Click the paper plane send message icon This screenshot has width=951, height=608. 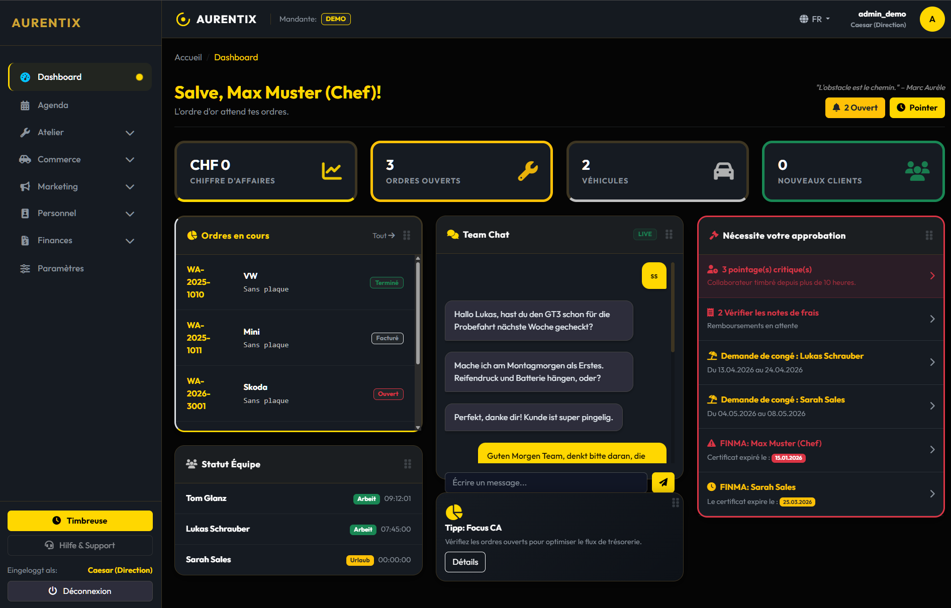pyautogui.click(x=663, y=482)
